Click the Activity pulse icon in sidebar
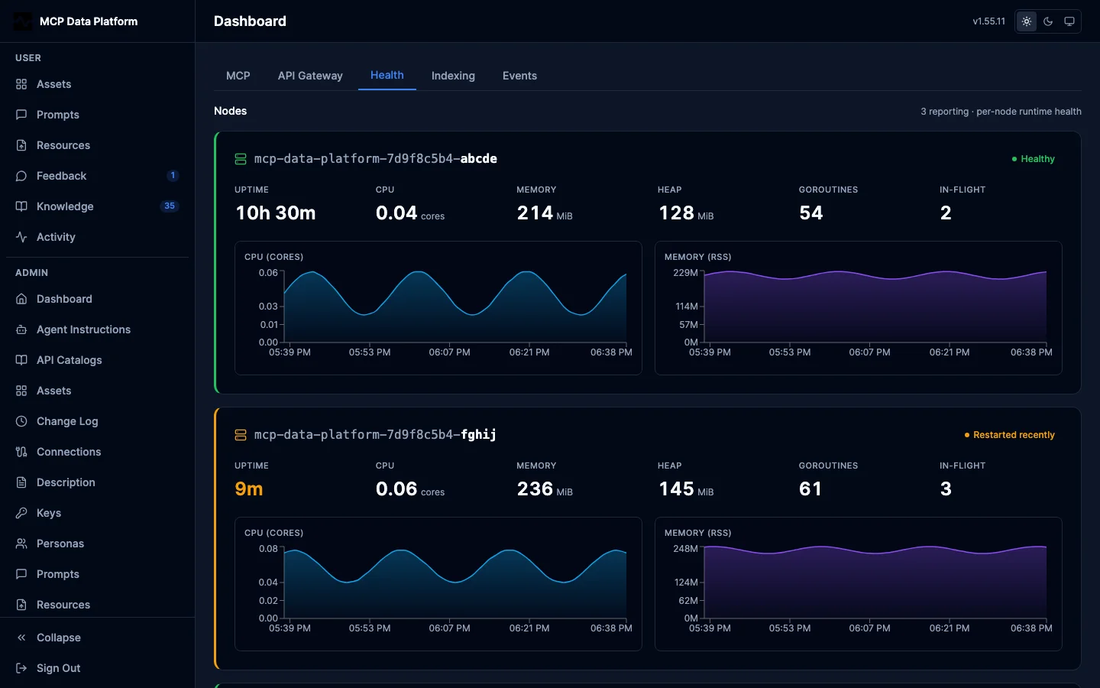 tap(21, 237)
